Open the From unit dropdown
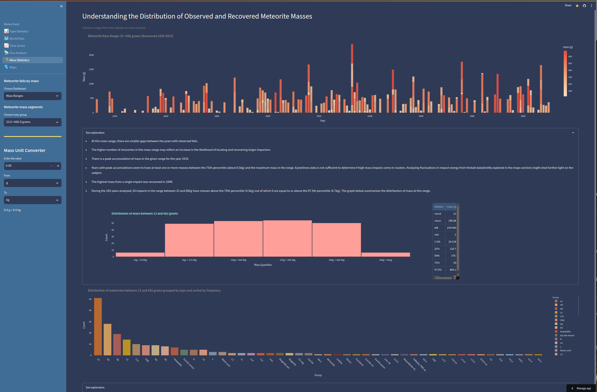Viewport: 597px width, 392px height. tap(32, 183)
